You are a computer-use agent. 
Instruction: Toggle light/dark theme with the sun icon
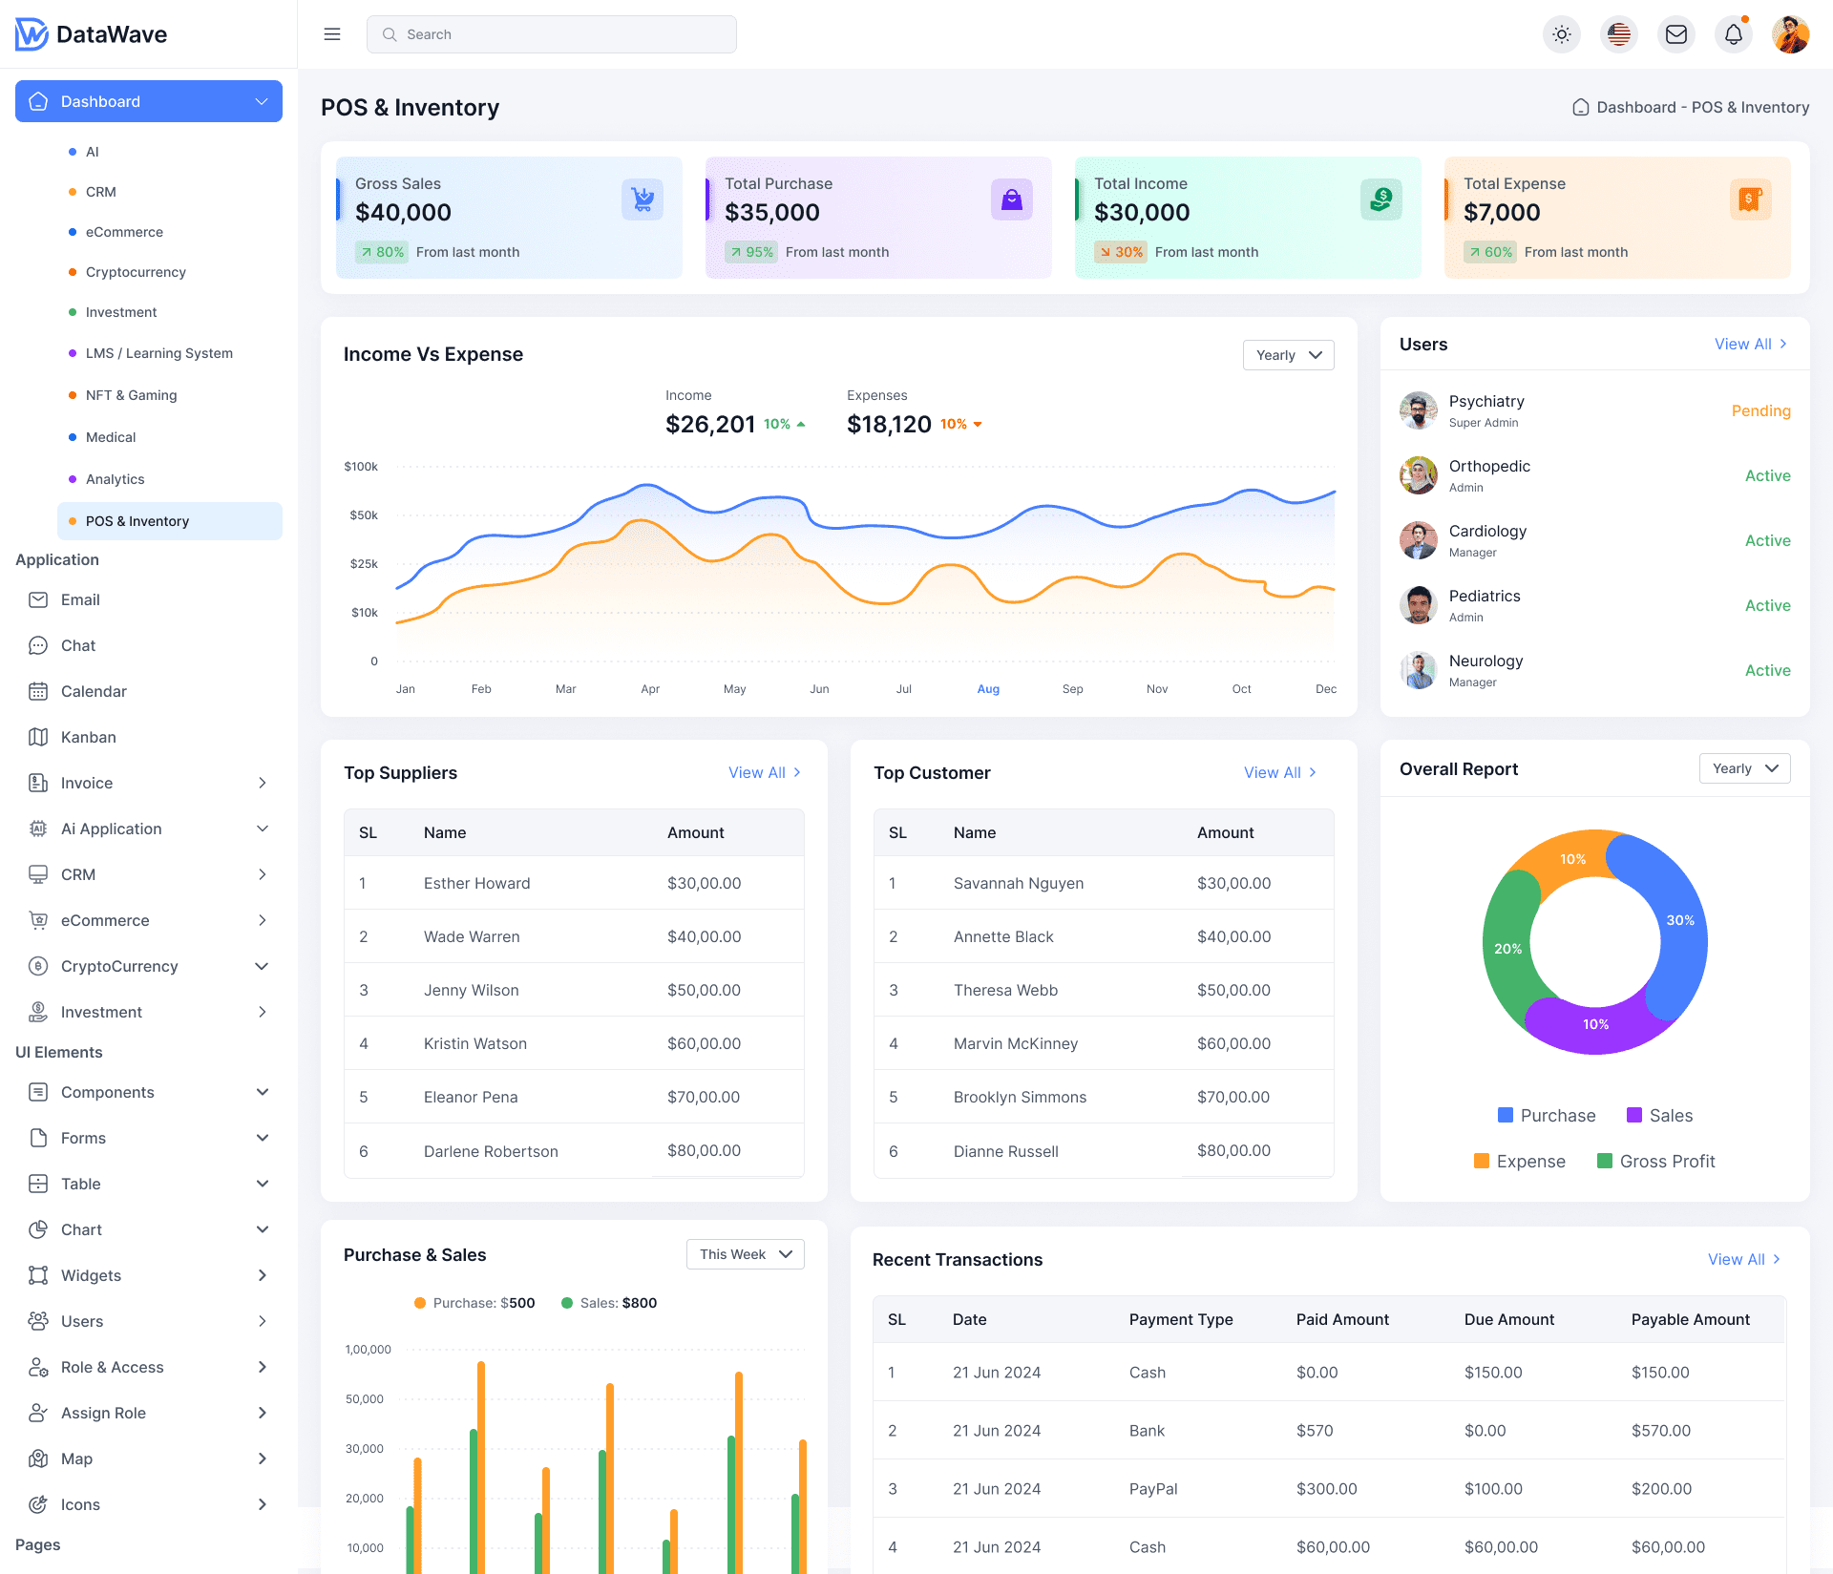(x=1562, y=34)
